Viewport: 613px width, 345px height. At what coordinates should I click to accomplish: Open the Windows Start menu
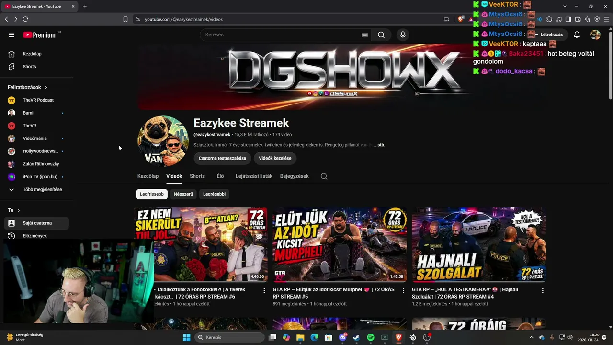point(186,337)
